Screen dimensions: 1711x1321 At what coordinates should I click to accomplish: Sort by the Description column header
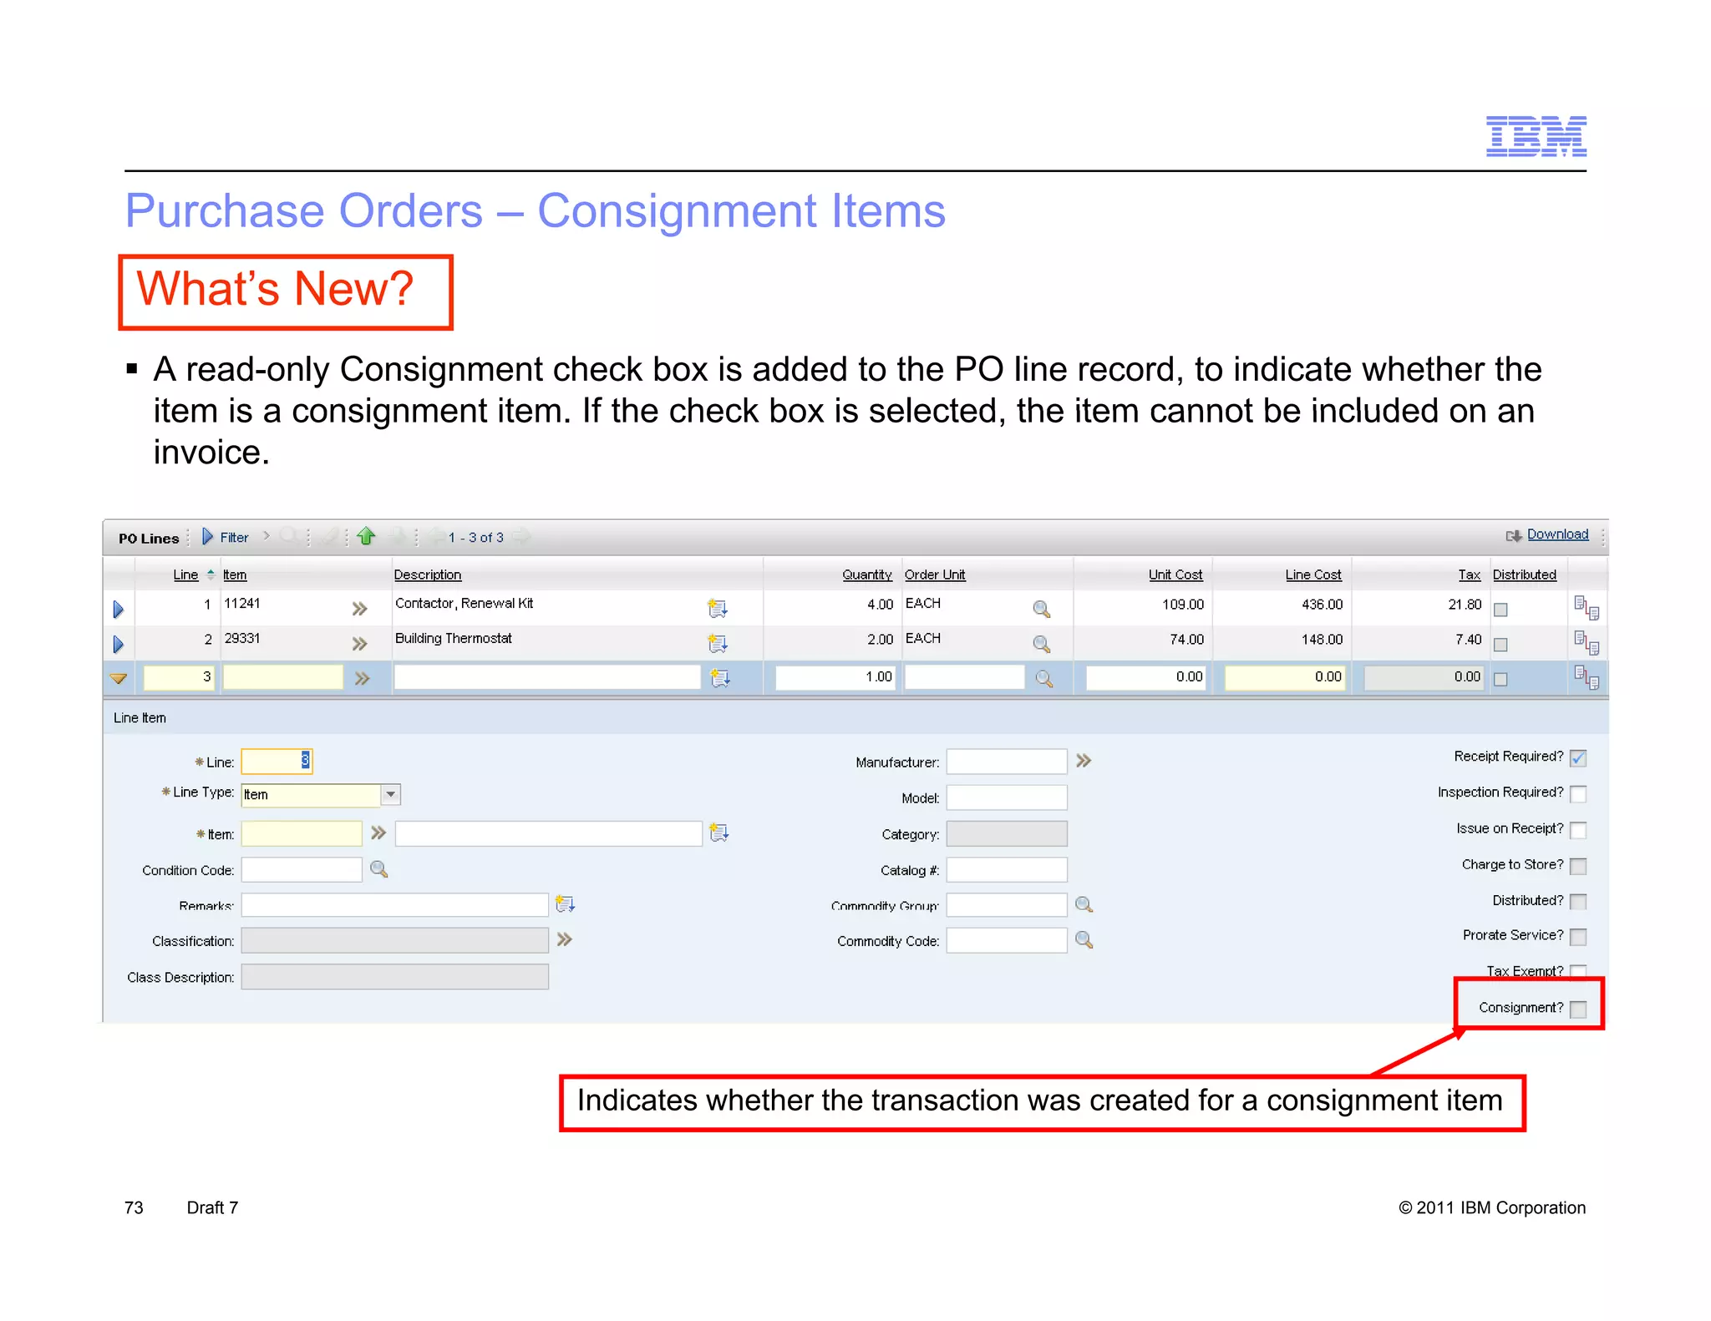[x=428, y=574]
